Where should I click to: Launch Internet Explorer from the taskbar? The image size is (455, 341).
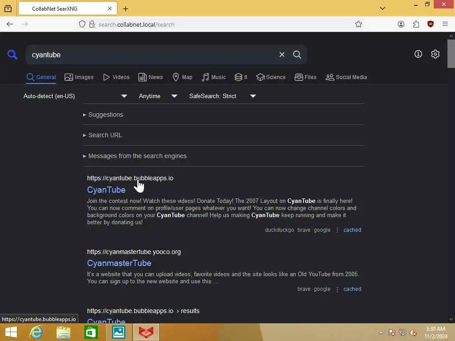pyautogui.click(x=36, y=332)
